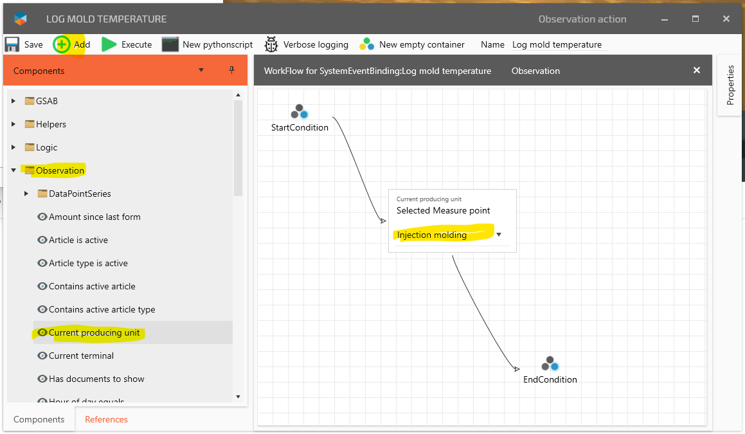The image size is (745, 434).
Task: Create a New pythonscript from toolbar
Action: [x=170, y=44]
